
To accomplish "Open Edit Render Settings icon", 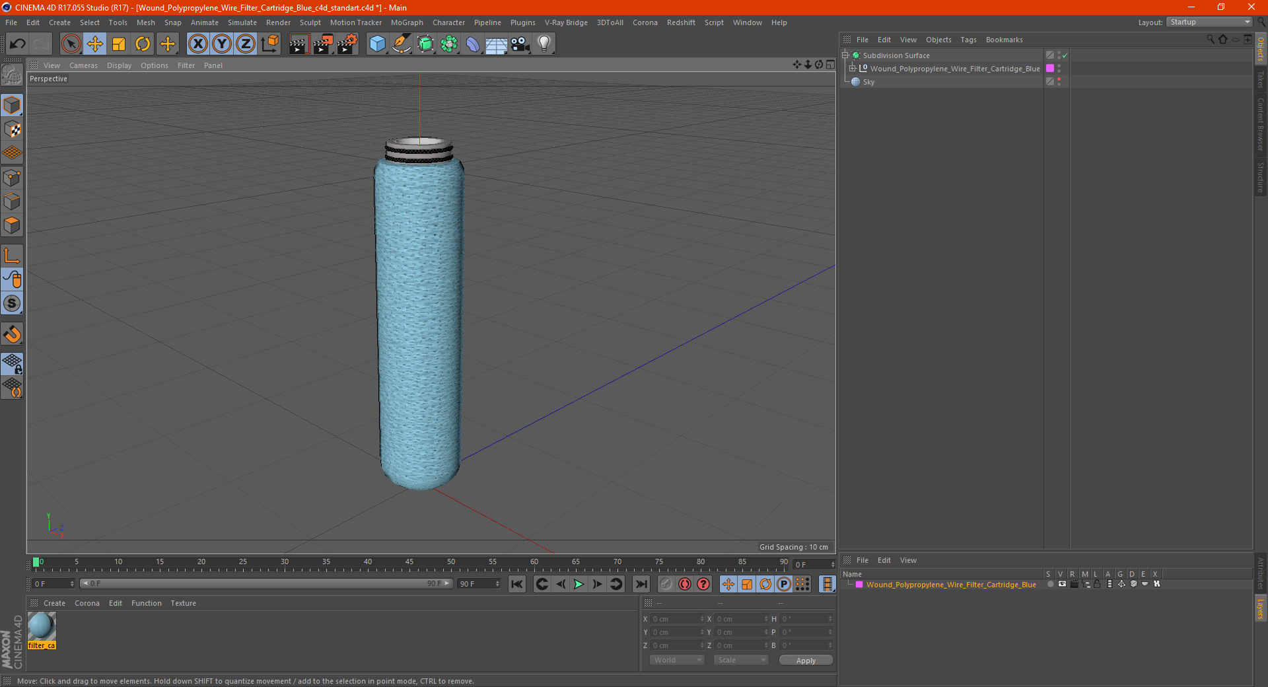I will (347, 44).
